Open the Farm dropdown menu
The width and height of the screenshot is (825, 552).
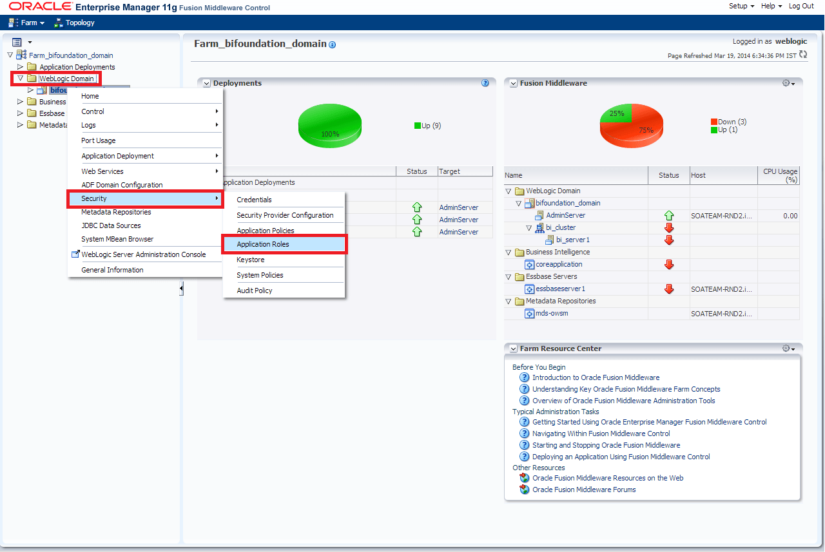pos(26,23)
